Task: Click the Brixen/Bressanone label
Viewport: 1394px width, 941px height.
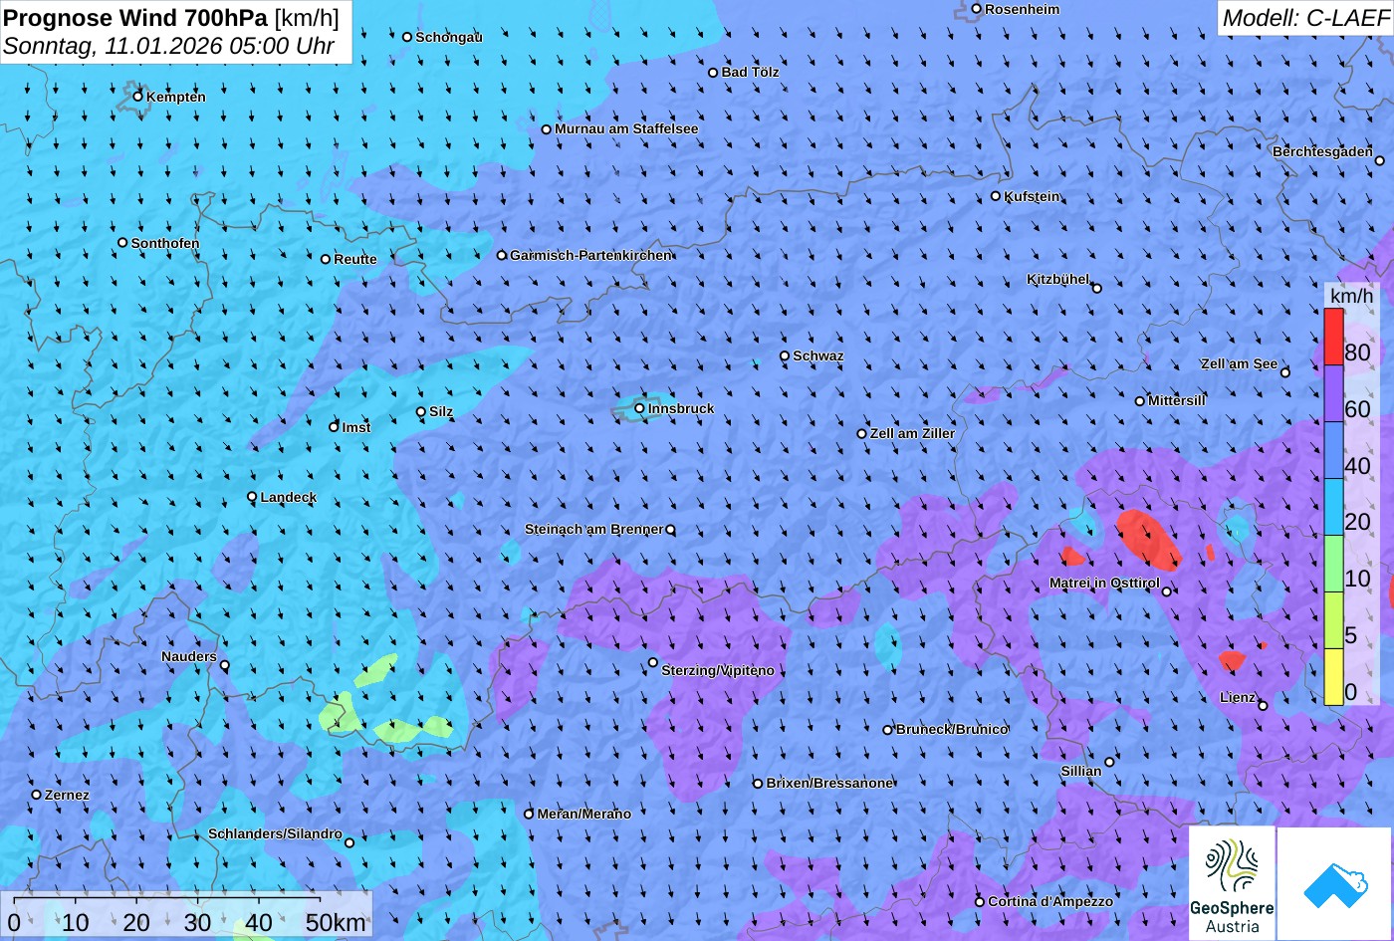Action: pyautogui.click(x=829, y=783)
